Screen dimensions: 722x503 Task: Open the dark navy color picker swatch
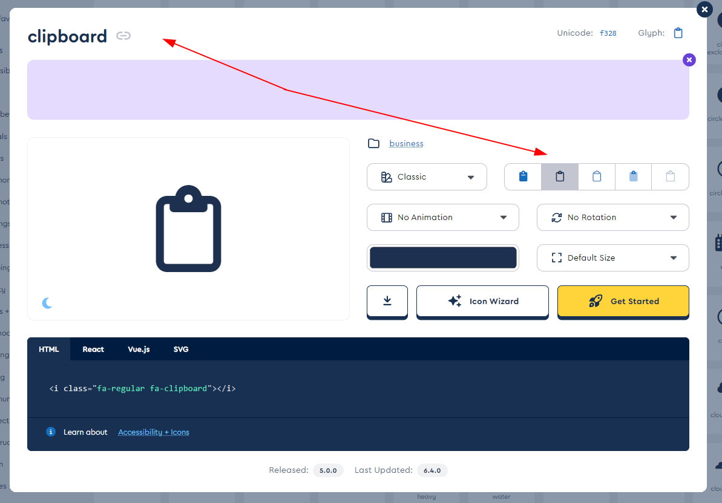[443, 258]
